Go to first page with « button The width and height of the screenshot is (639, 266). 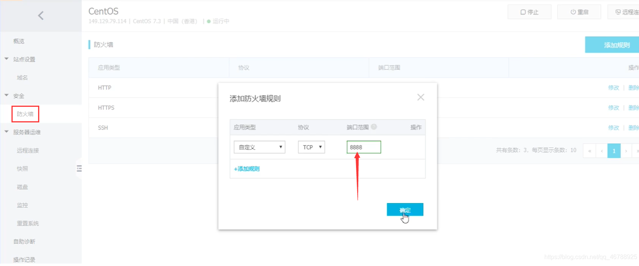[589, 151]
